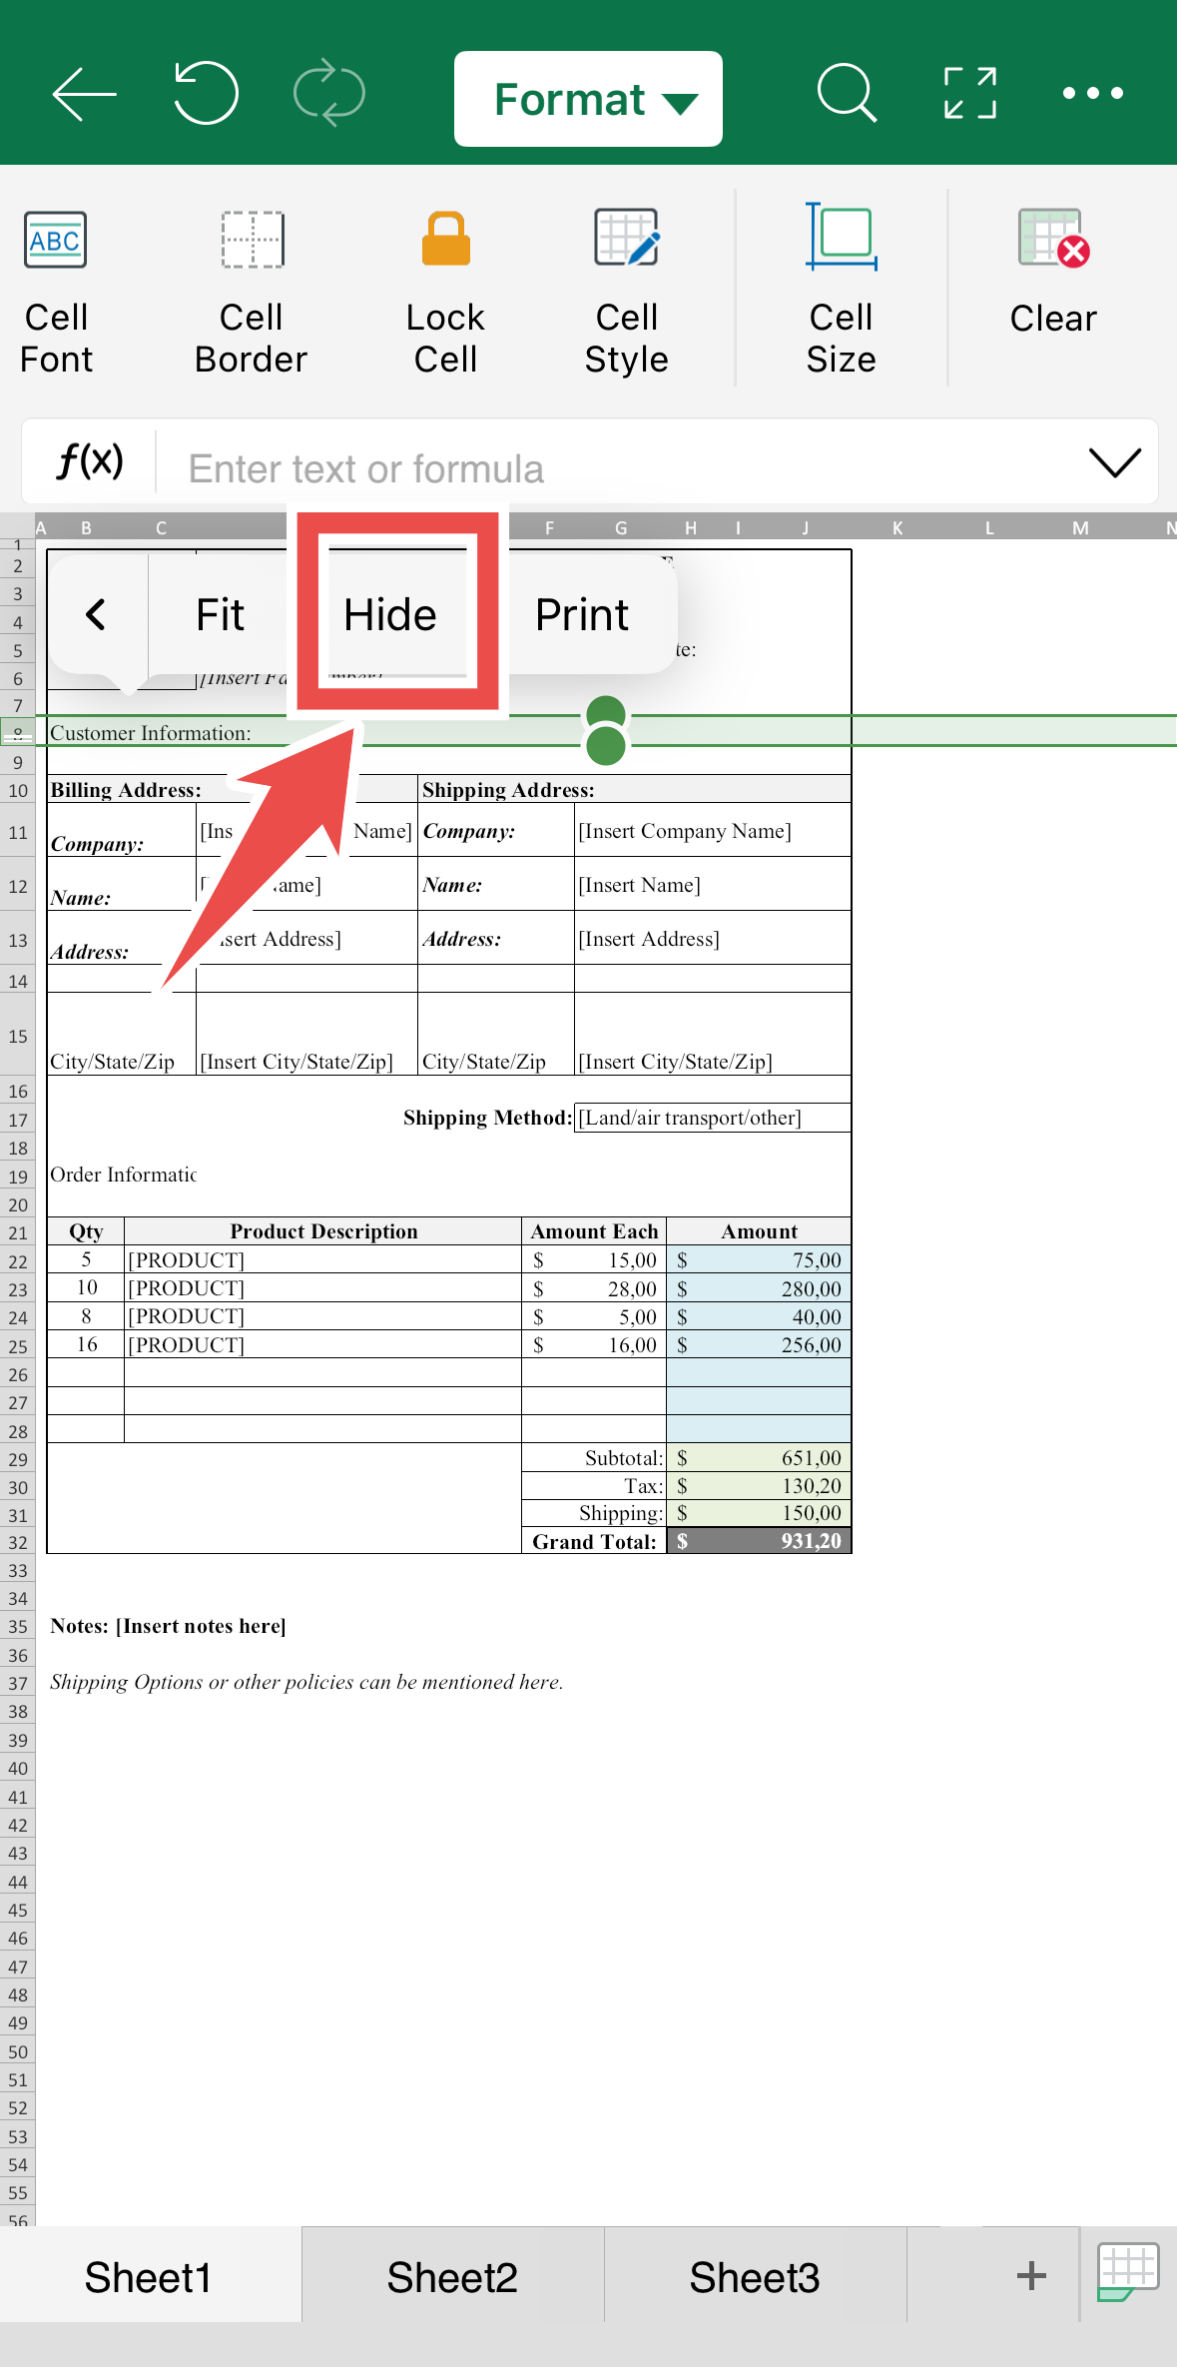Select the Tax 130,20 cell
Viewport: 1177px width, 2367px height.
[759, 1485]
